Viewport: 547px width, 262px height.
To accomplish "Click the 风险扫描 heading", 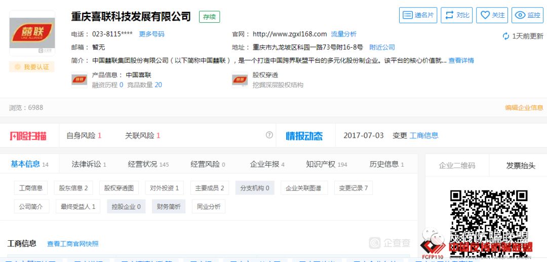I will pyautogui.click(x=28, y=136).
